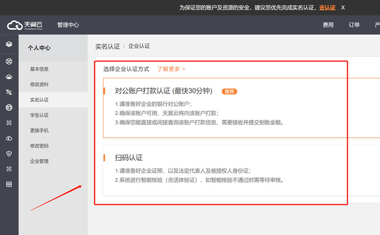
Task: Dismiss the security notice with the X
Action: point(343,7)
